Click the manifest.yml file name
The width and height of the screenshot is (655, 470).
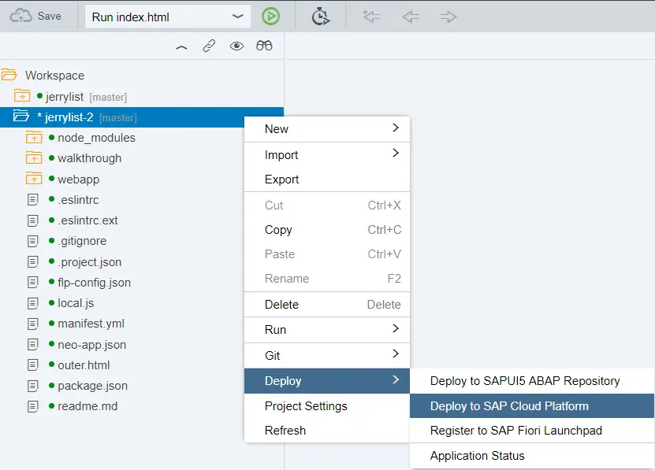coord(91,324)
